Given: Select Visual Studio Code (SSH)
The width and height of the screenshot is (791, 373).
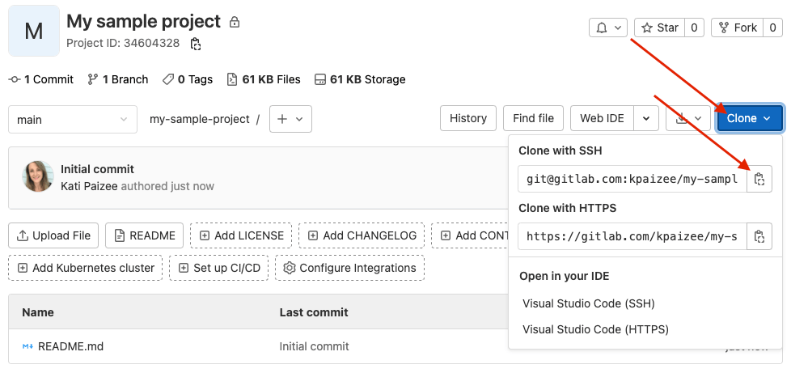Looking at the screenshot, I should [x=588, y=303].
